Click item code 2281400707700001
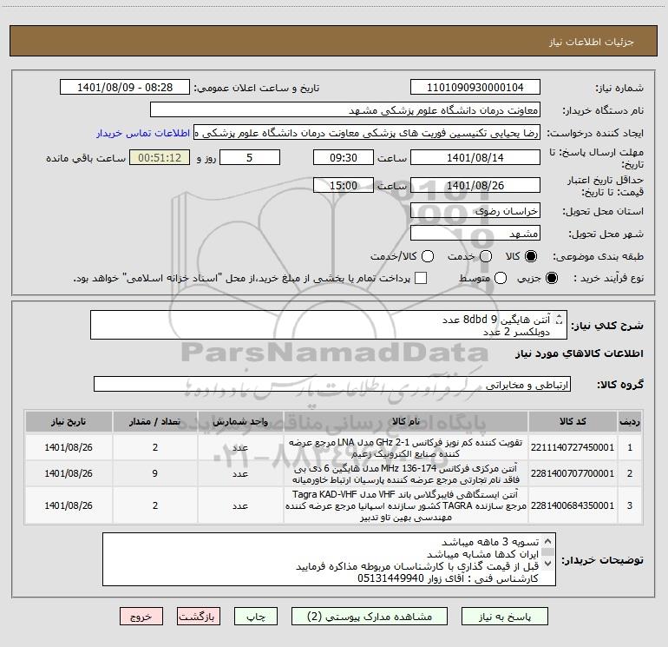The height and width of the screenshot is (647, 668). [x=573, y=474]
